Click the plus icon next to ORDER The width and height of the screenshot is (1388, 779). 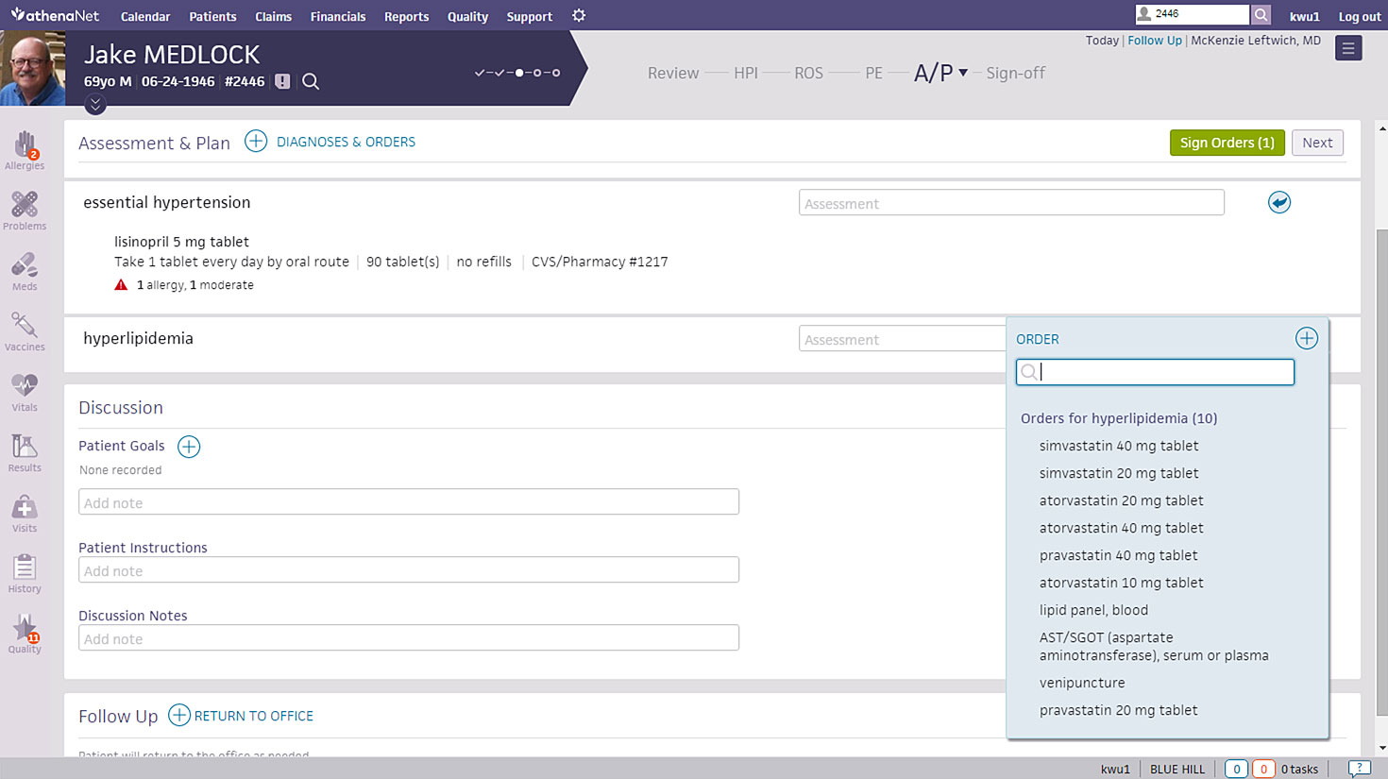coord(1307,338)
